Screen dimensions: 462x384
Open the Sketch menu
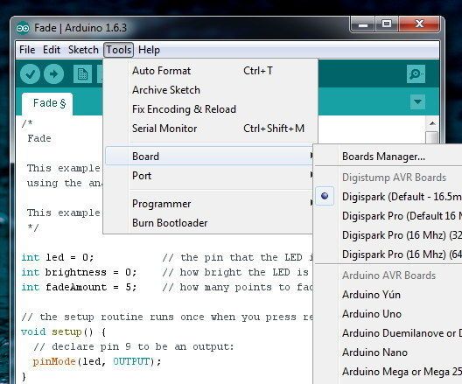[83, 50]
